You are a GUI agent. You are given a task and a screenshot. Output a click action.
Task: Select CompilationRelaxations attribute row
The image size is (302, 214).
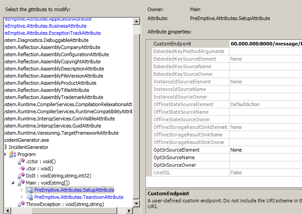pyautogui.click(x=68, y=104)
